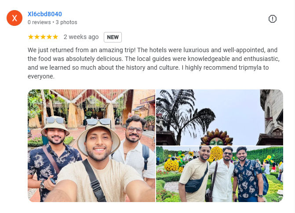Click the review text mentioning tripmyla
The image size is (295, 213).
pyautogui.click(x=153, y=63)
